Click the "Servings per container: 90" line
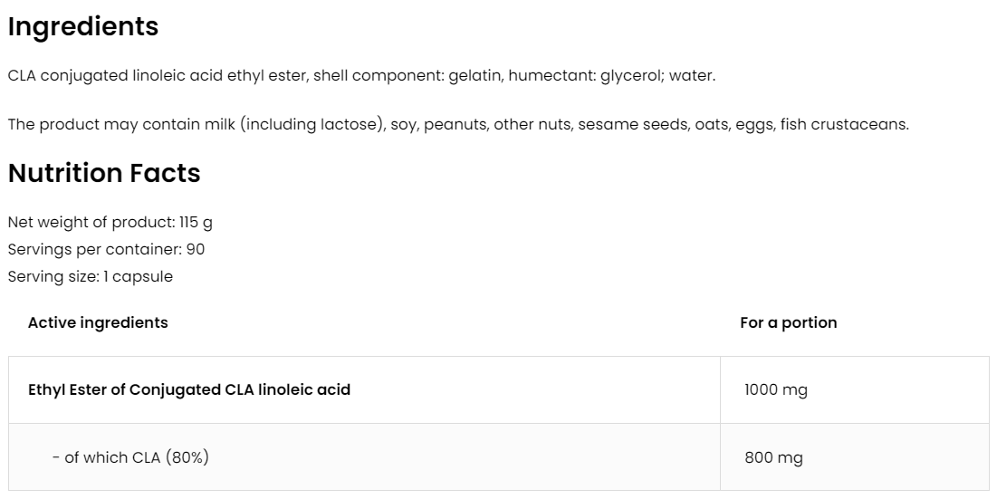 pyautogui.click(x=100, y=249)
